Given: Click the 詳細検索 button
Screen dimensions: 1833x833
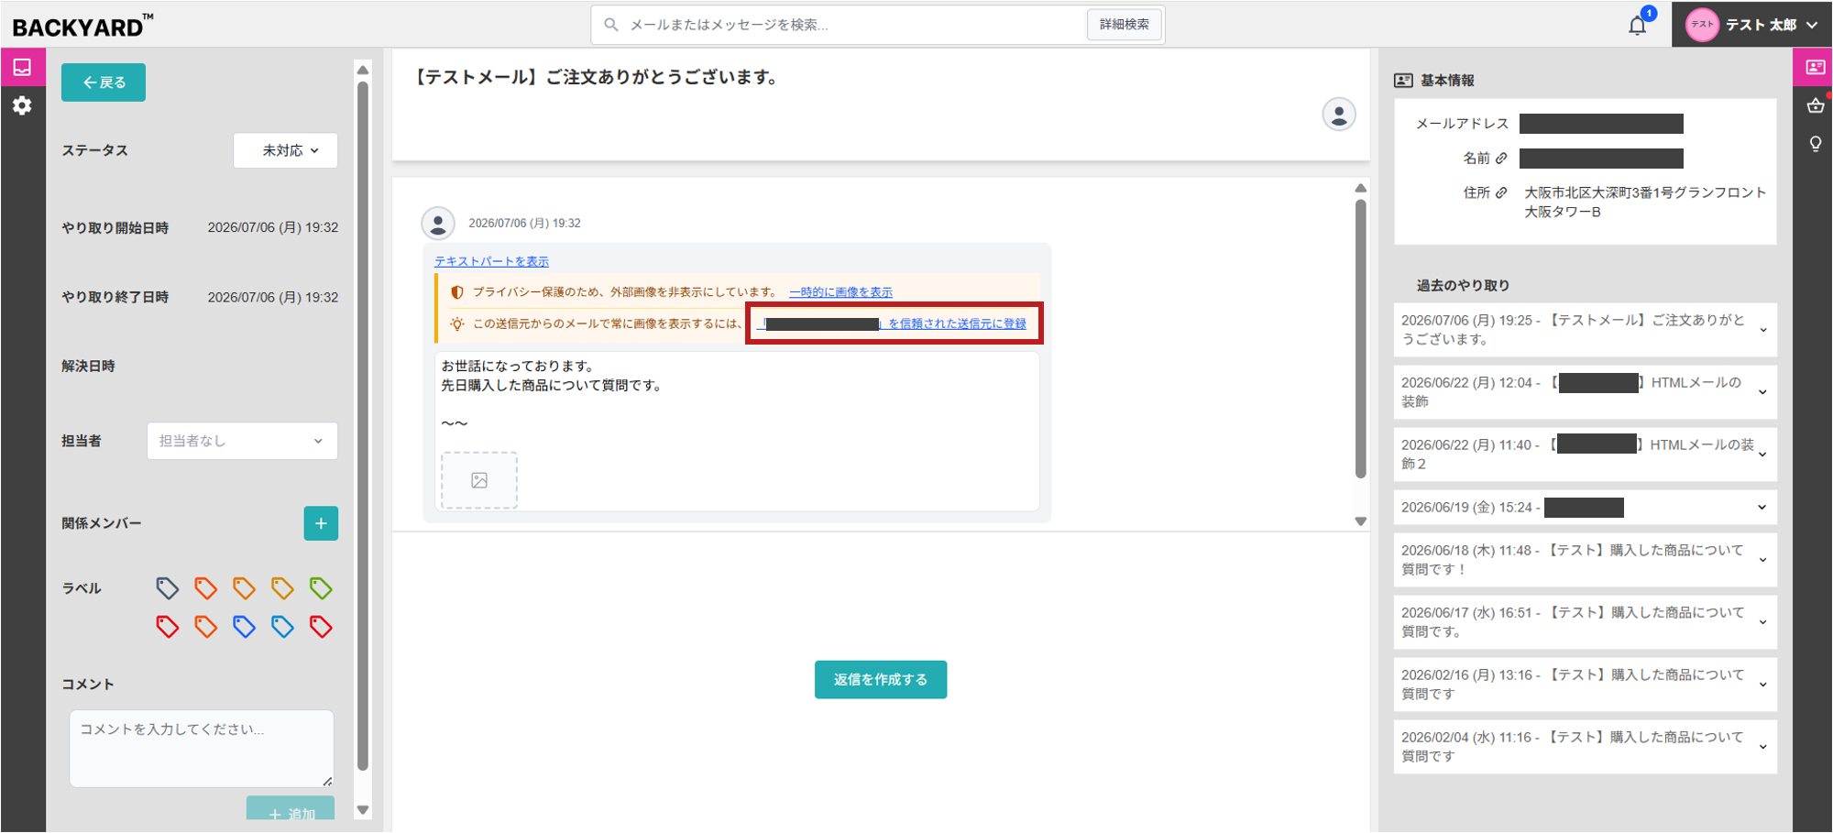Looking at the screenshot, I should click(1125, 25).
